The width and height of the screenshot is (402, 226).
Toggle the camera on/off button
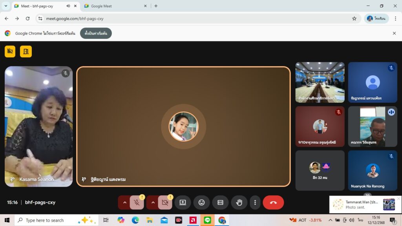(x=165, y=202)
